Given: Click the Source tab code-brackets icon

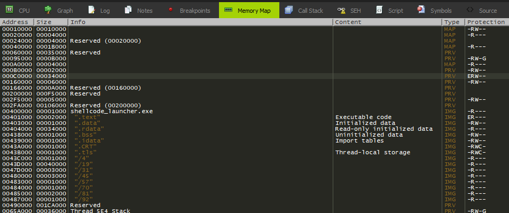Looking at the screenshot, I should click(x=469, y=10).
